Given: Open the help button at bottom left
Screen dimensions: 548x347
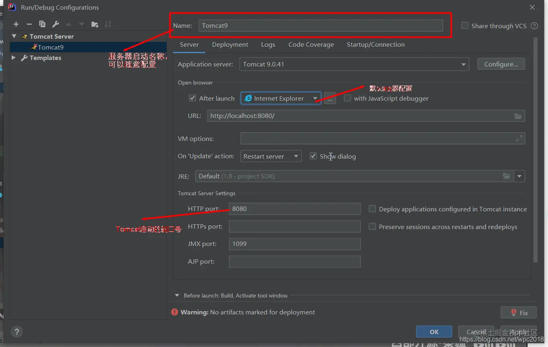Looking at the screenshot, I should tap(16, 332).
